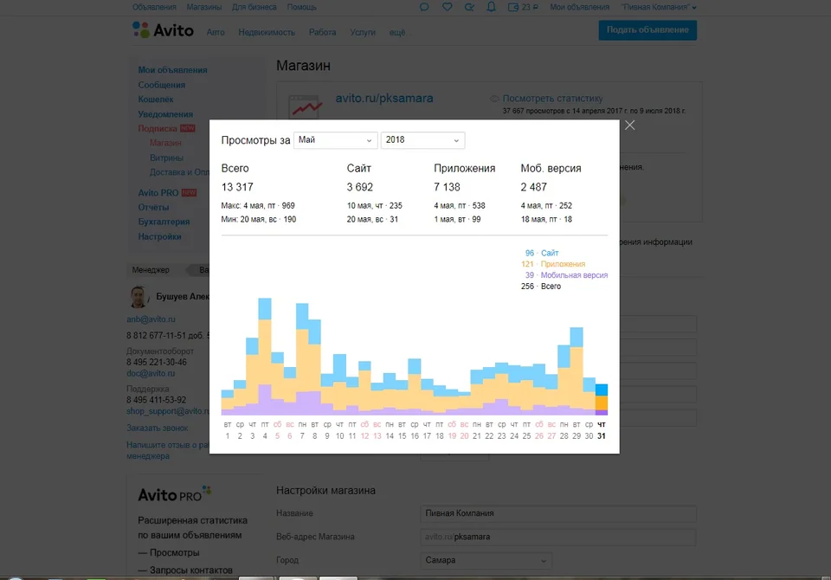This screenshot has height=580, width=831.
Task: Open Кошелек in the left sidebar
Action: (156, 100)
